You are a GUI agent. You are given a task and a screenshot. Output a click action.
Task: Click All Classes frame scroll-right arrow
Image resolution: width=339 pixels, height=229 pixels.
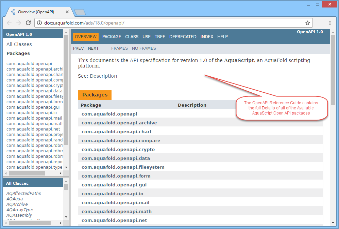pyautogui.click(x=60, y=223)
